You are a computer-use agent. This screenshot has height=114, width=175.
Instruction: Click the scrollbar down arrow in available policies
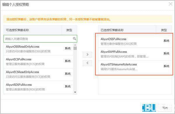(x=75, y=92)
